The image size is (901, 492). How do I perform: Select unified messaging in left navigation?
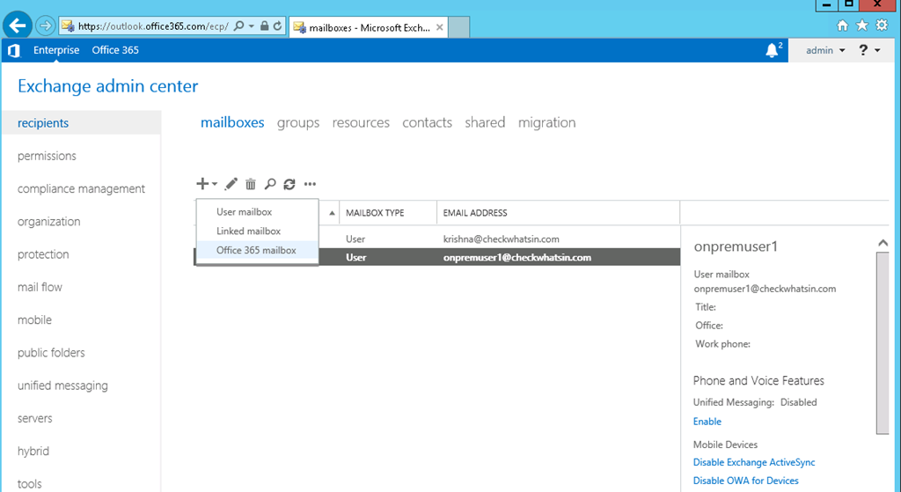coord(62,386)
